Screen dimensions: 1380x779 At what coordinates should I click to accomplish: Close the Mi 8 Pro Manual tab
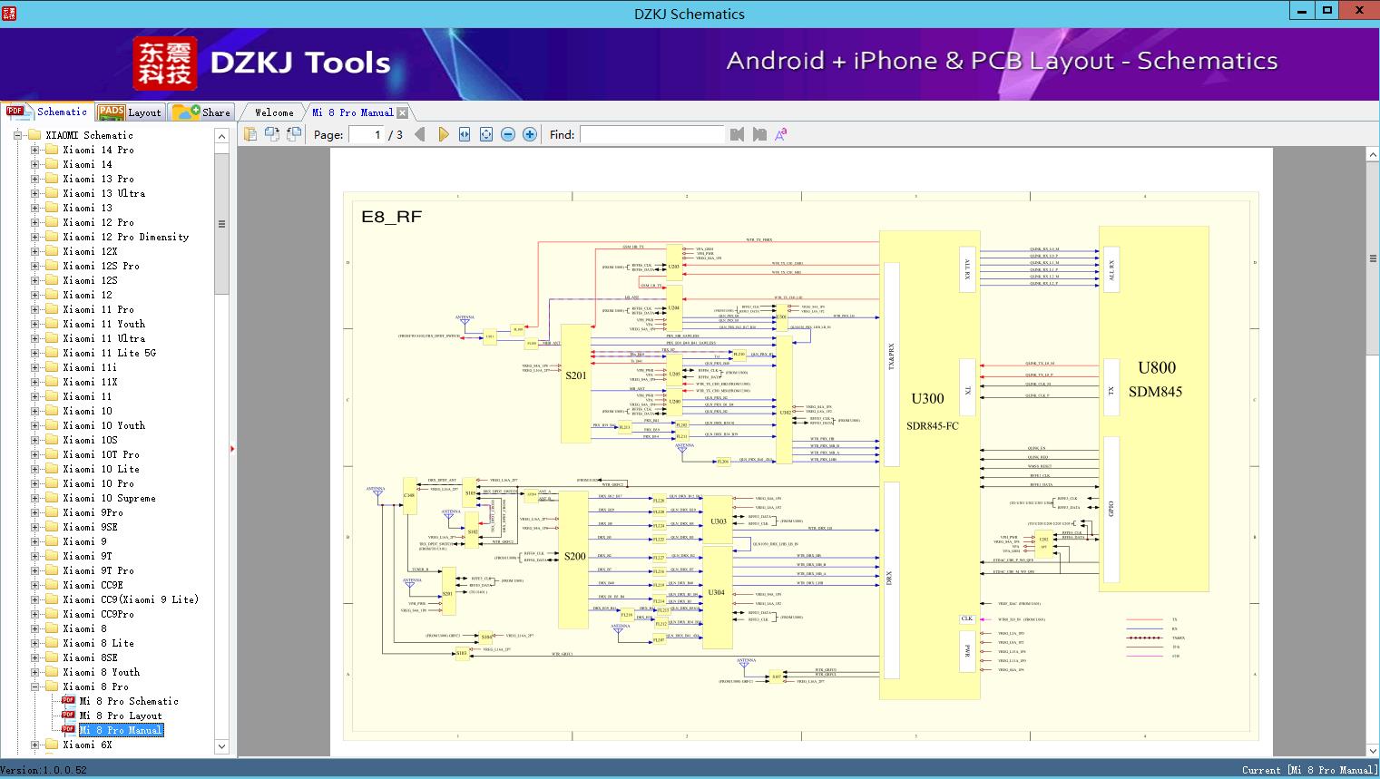coord(402,113)
